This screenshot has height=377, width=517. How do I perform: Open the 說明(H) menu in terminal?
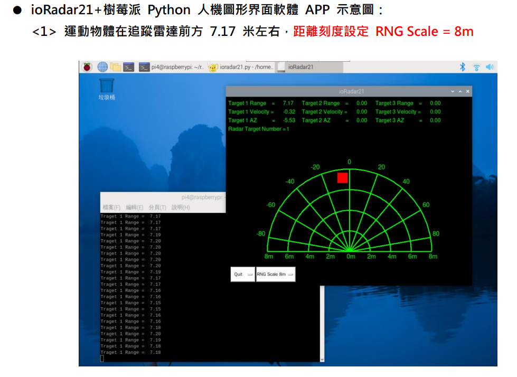tap(181, 208)
